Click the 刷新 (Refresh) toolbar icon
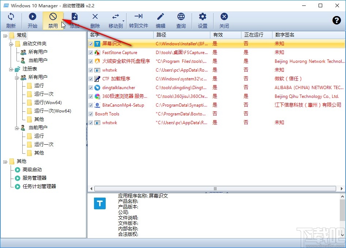 pyautogui.click(x=11, y=20)
